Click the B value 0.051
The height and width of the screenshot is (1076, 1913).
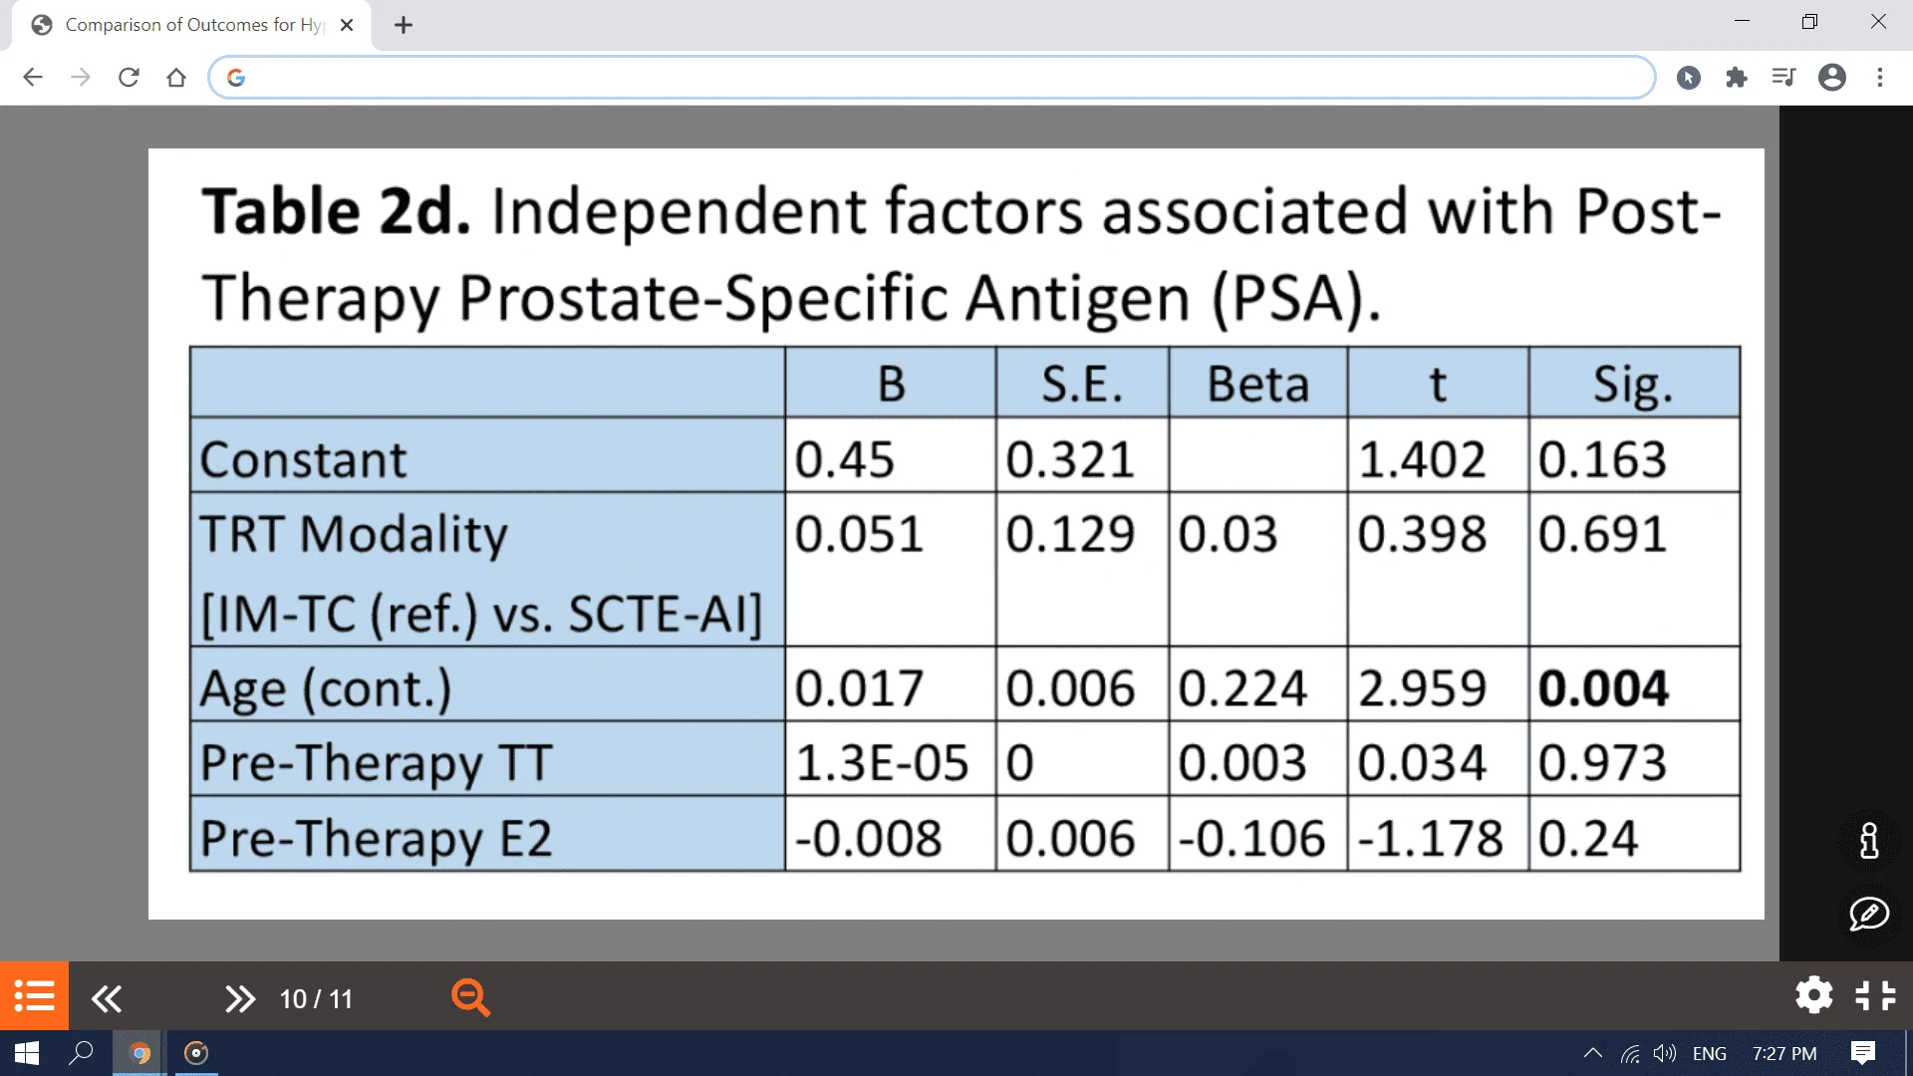(x=859, y=534)
